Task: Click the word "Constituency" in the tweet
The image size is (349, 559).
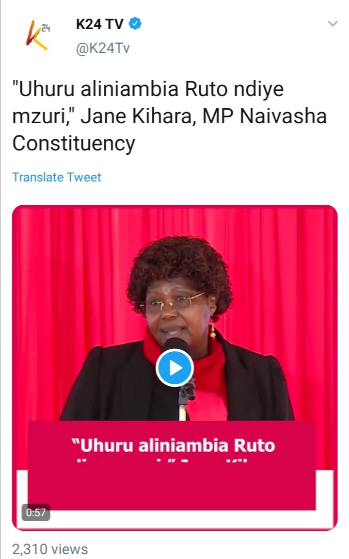Action: click(x=74, y=143)
